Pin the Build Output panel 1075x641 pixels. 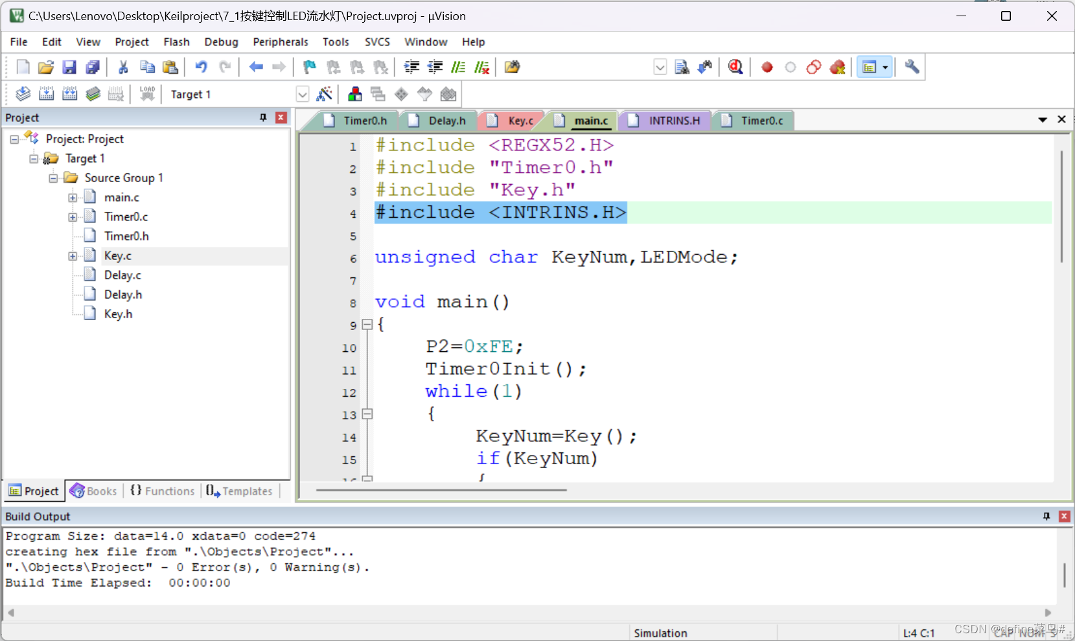coord(1046,516)
